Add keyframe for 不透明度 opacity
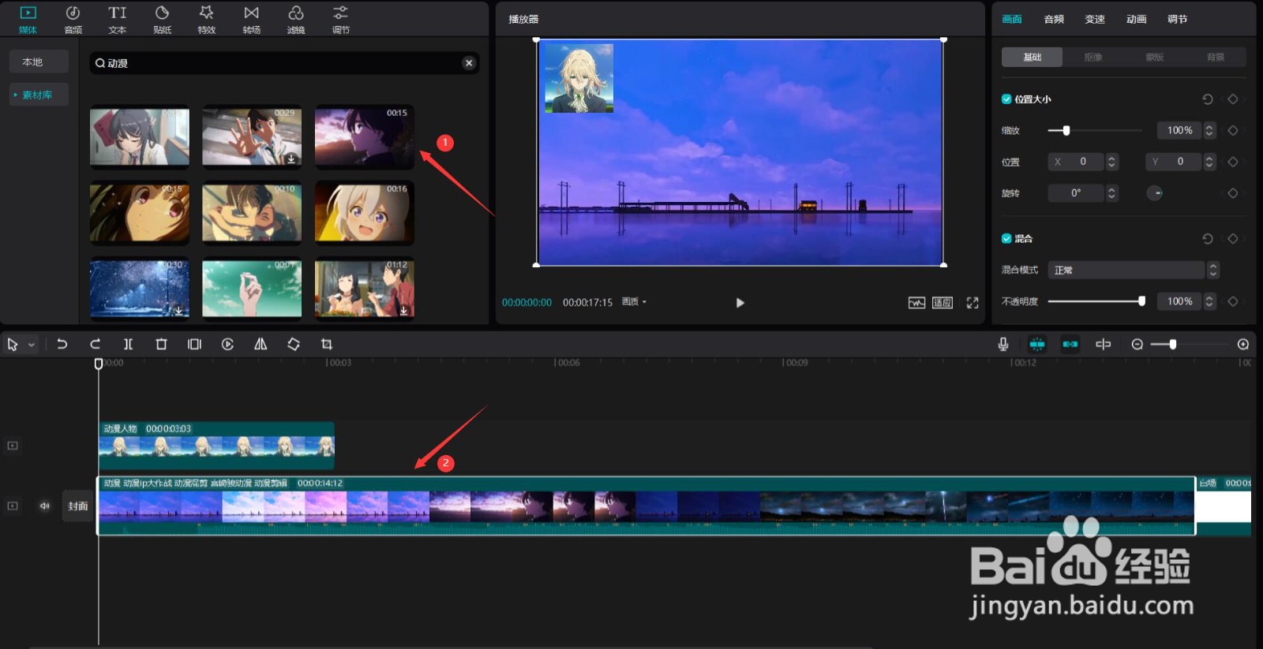 [x=1233, y=301]
